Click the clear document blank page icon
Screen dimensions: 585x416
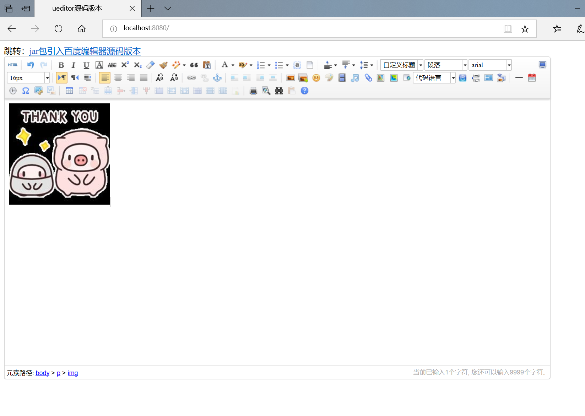[x=310, y=65]
